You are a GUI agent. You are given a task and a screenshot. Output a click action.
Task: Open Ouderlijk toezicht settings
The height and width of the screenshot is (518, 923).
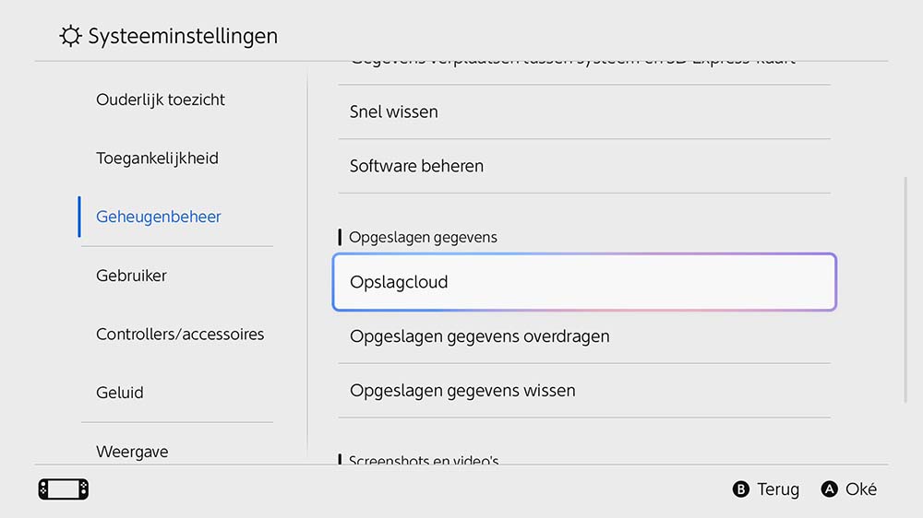tap(161, 100)
